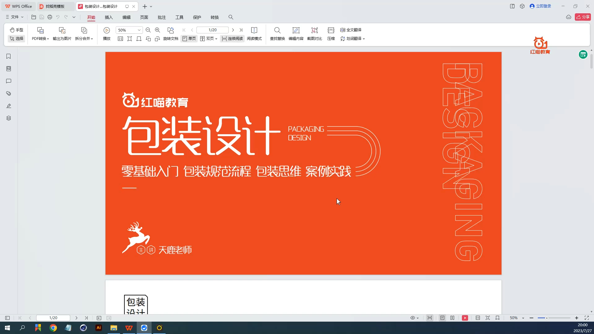Activate the Select (选择) cursor tool
The height and width of the screenshot is (334, 594).
(x=16, y=39)
